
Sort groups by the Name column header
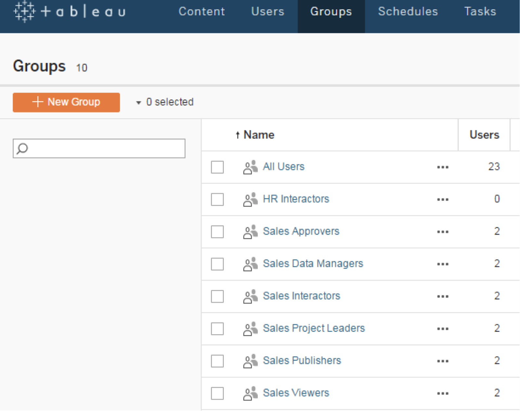(258, 135)
